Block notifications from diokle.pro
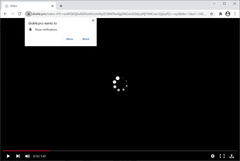This screenshot has width=240, height=161. pos(85,39)
